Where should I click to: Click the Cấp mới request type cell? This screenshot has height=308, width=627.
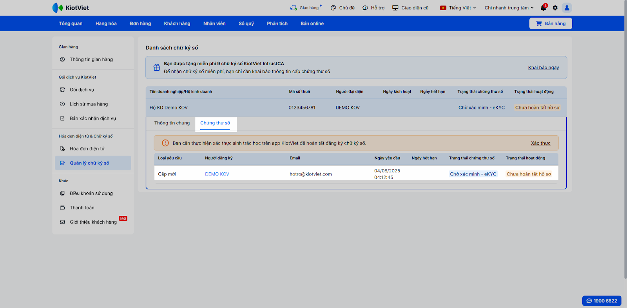click(x=167, y=174)
